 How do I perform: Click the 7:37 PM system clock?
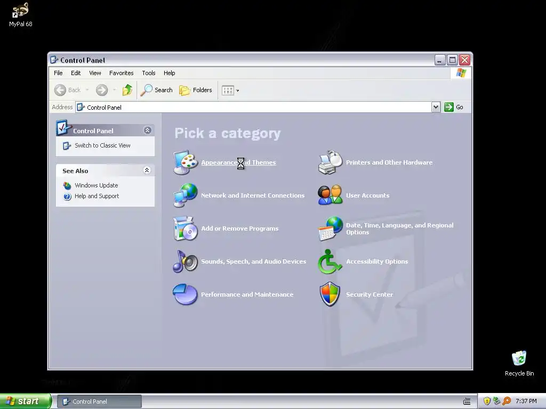526,401
